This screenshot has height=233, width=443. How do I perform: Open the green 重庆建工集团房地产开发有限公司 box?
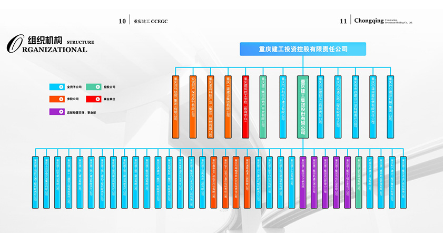point(263,107)
